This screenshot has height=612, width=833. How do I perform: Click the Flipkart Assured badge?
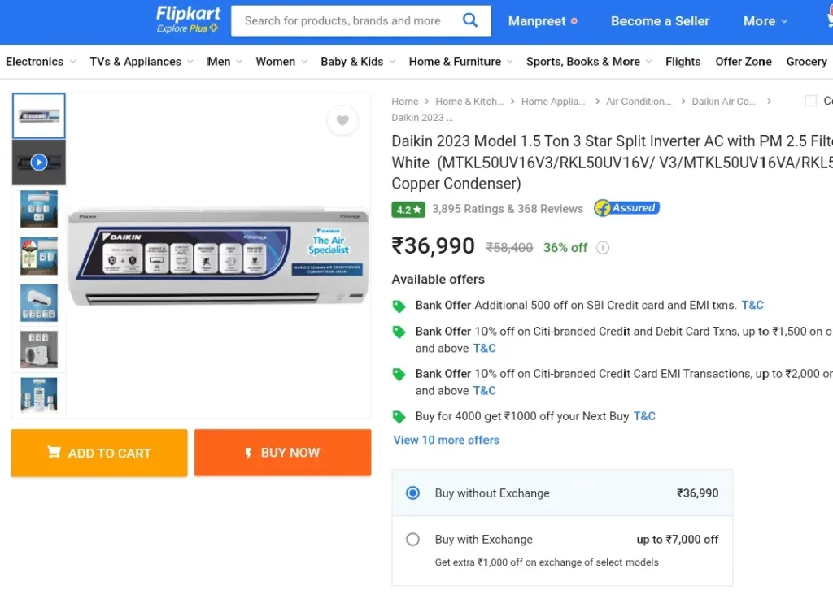coord(627,208)
